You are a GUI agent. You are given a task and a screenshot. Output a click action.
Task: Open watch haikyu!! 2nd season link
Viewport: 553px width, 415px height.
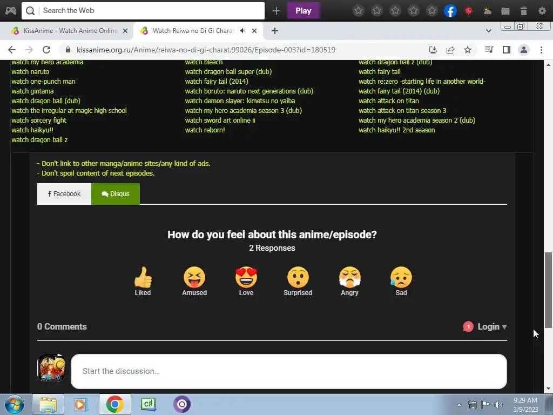coord(397,130)
